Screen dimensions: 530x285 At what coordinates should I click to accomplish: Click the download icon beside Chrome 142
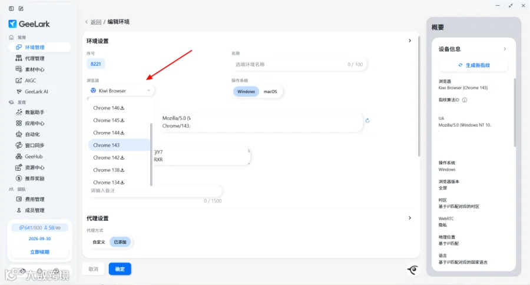[122, 158]
